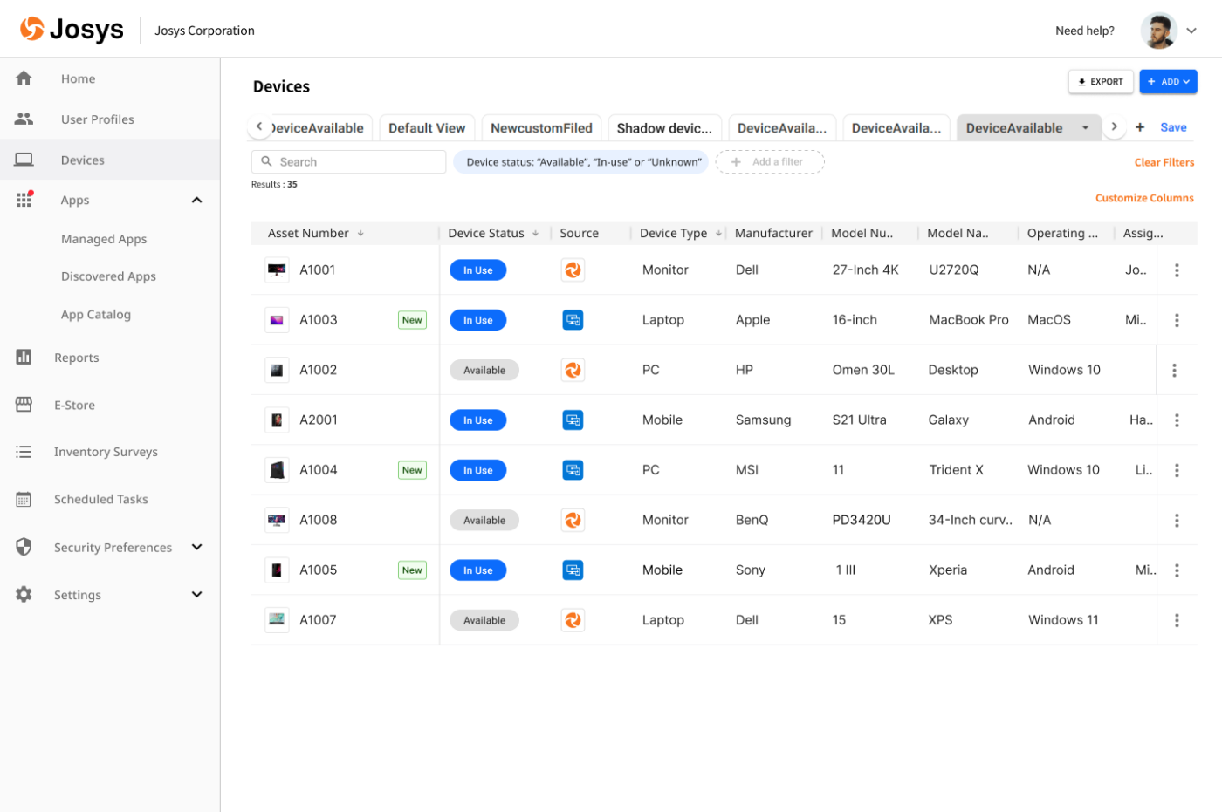Expand the Security Preferences chevron

pos(196,547)
